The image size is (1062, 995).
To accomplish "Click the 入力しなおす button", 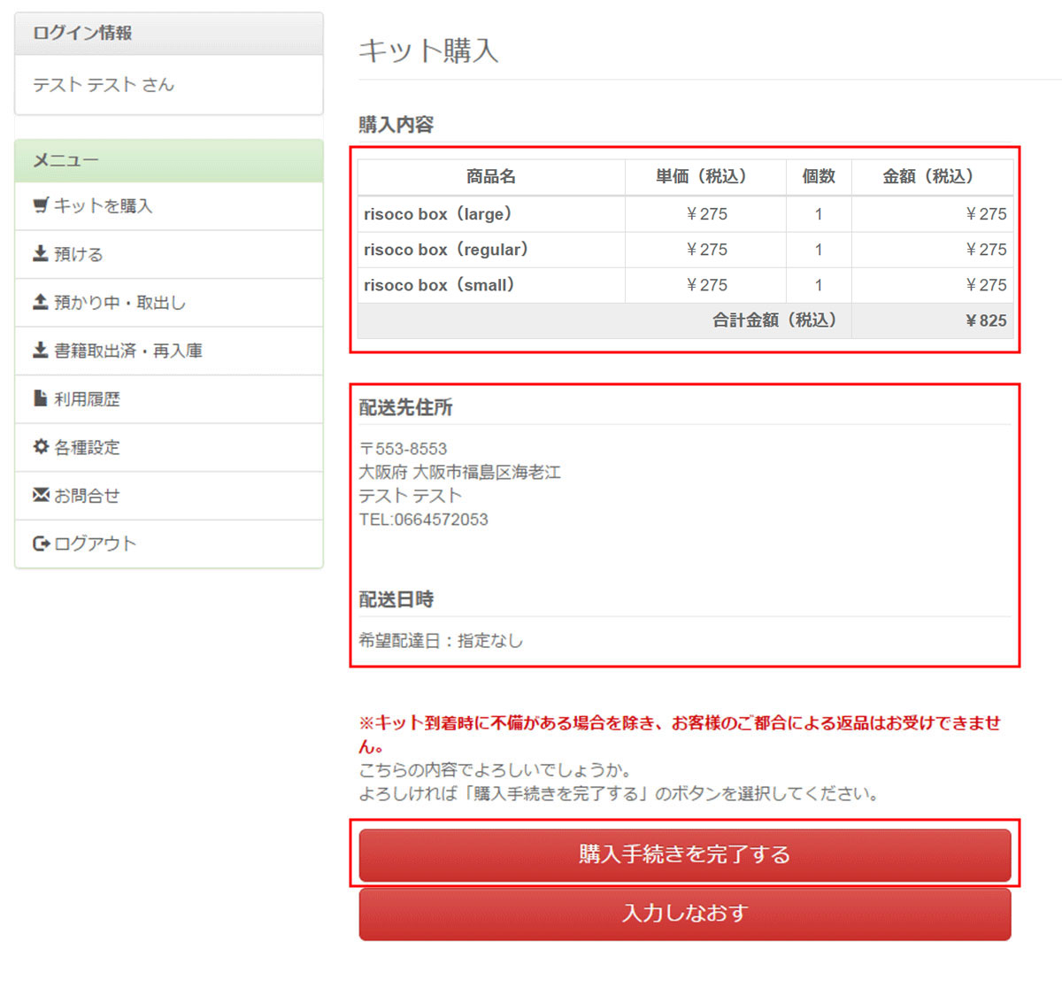I will tap(685, 914).
